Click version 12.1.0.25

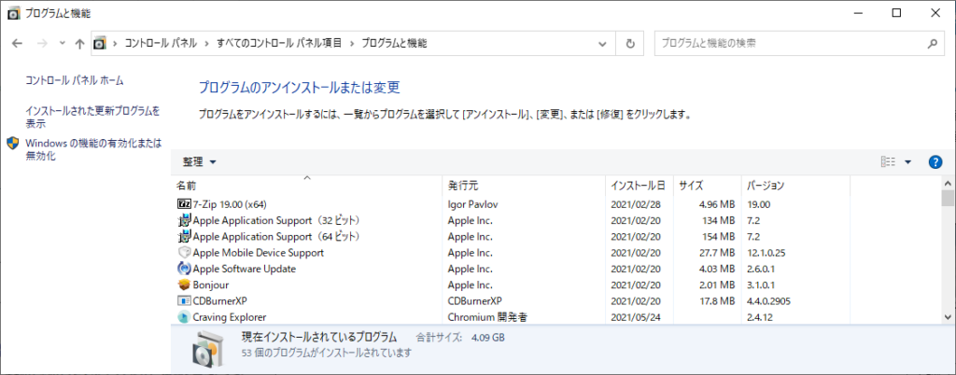[x=767, y=252]
